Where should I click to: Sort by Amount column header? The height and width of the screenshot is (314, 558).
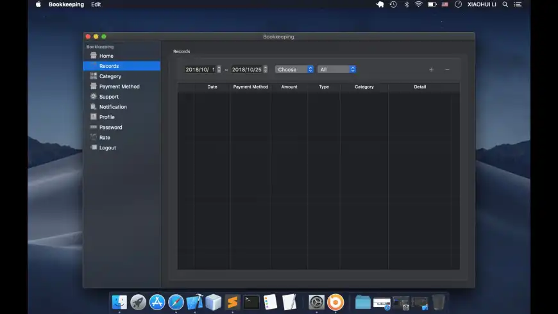pos(289,87)
